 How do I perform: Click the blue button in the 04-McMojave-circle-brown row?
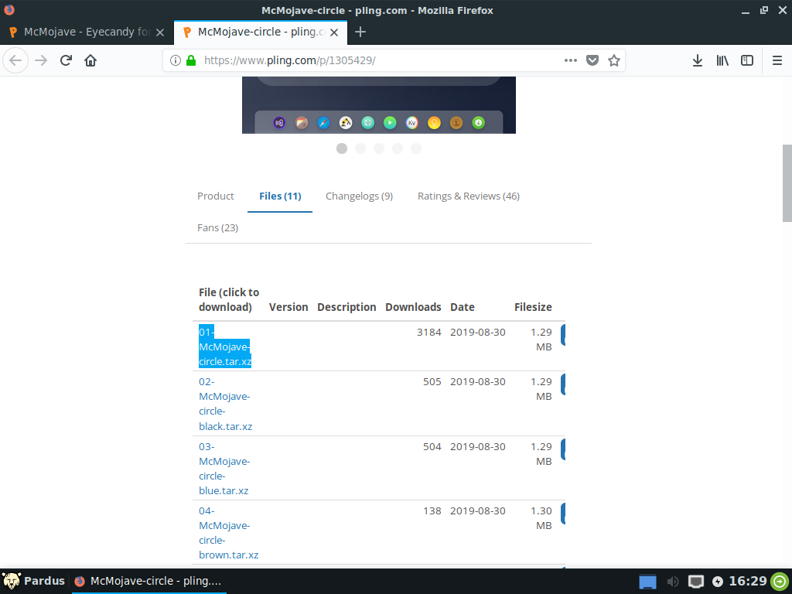click(563, 514)
